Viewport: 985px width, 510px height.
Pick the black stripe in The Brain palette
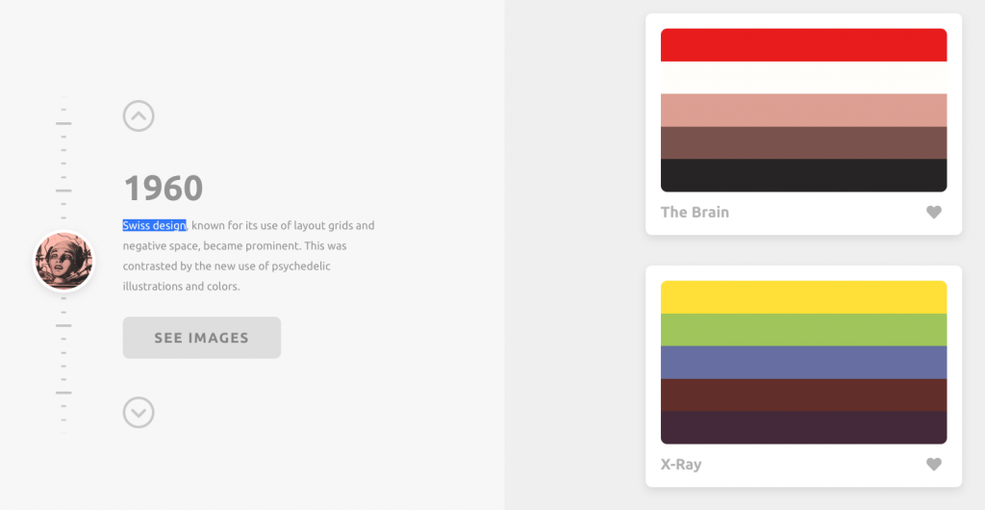[803, 175]
